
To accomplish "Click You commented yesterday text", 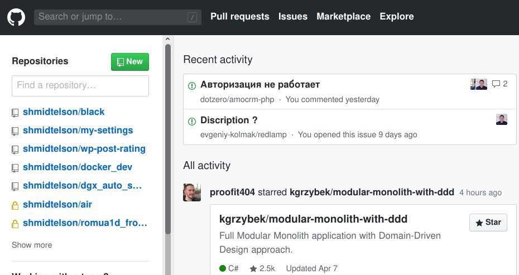I will coord(332,100).
